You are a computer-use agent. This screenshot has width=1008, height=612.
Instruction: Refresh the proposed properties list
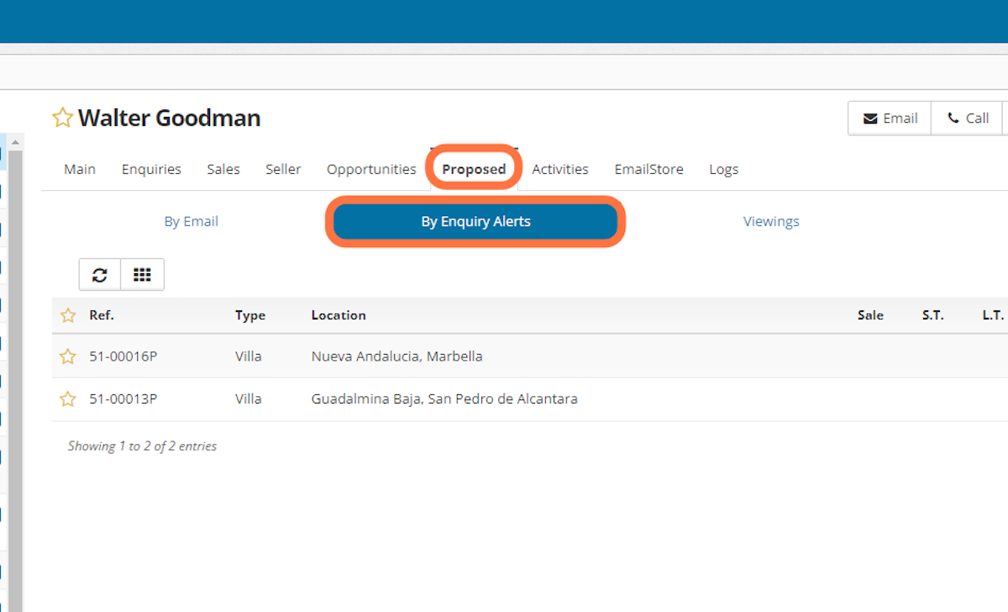click(x=99, y=274)
